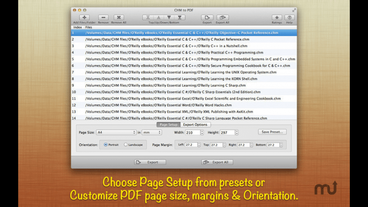
Task: Click the Index column header
Action: [77, 27]
